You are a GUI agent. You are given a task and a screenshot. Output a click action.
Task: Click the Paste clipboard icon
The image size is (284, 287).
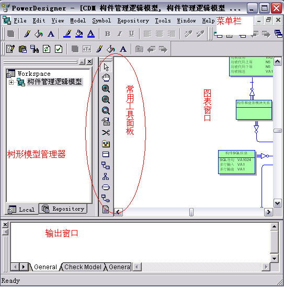tap(22, 49)
